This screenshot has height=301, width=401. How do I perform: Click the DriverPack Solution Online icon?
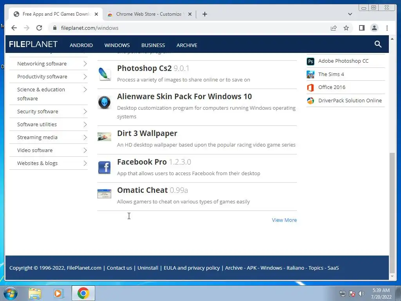tap(311, 101)
